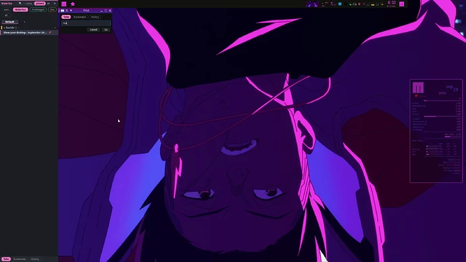The height and width of the screenshot is (262, 466).
Task: Select the auto browser filter pill
Action: [x=6, y=10]
